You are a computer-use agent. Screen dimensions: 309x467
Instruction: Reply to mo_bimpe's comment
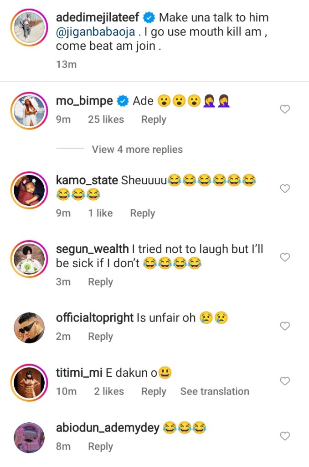click(154, 119)
